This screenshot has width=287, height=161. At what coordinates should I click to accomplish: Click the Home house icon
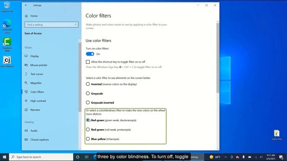click(26, 16)
